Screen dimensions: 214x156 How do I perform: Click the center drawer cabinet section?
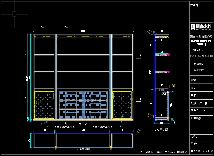point(83,104)
